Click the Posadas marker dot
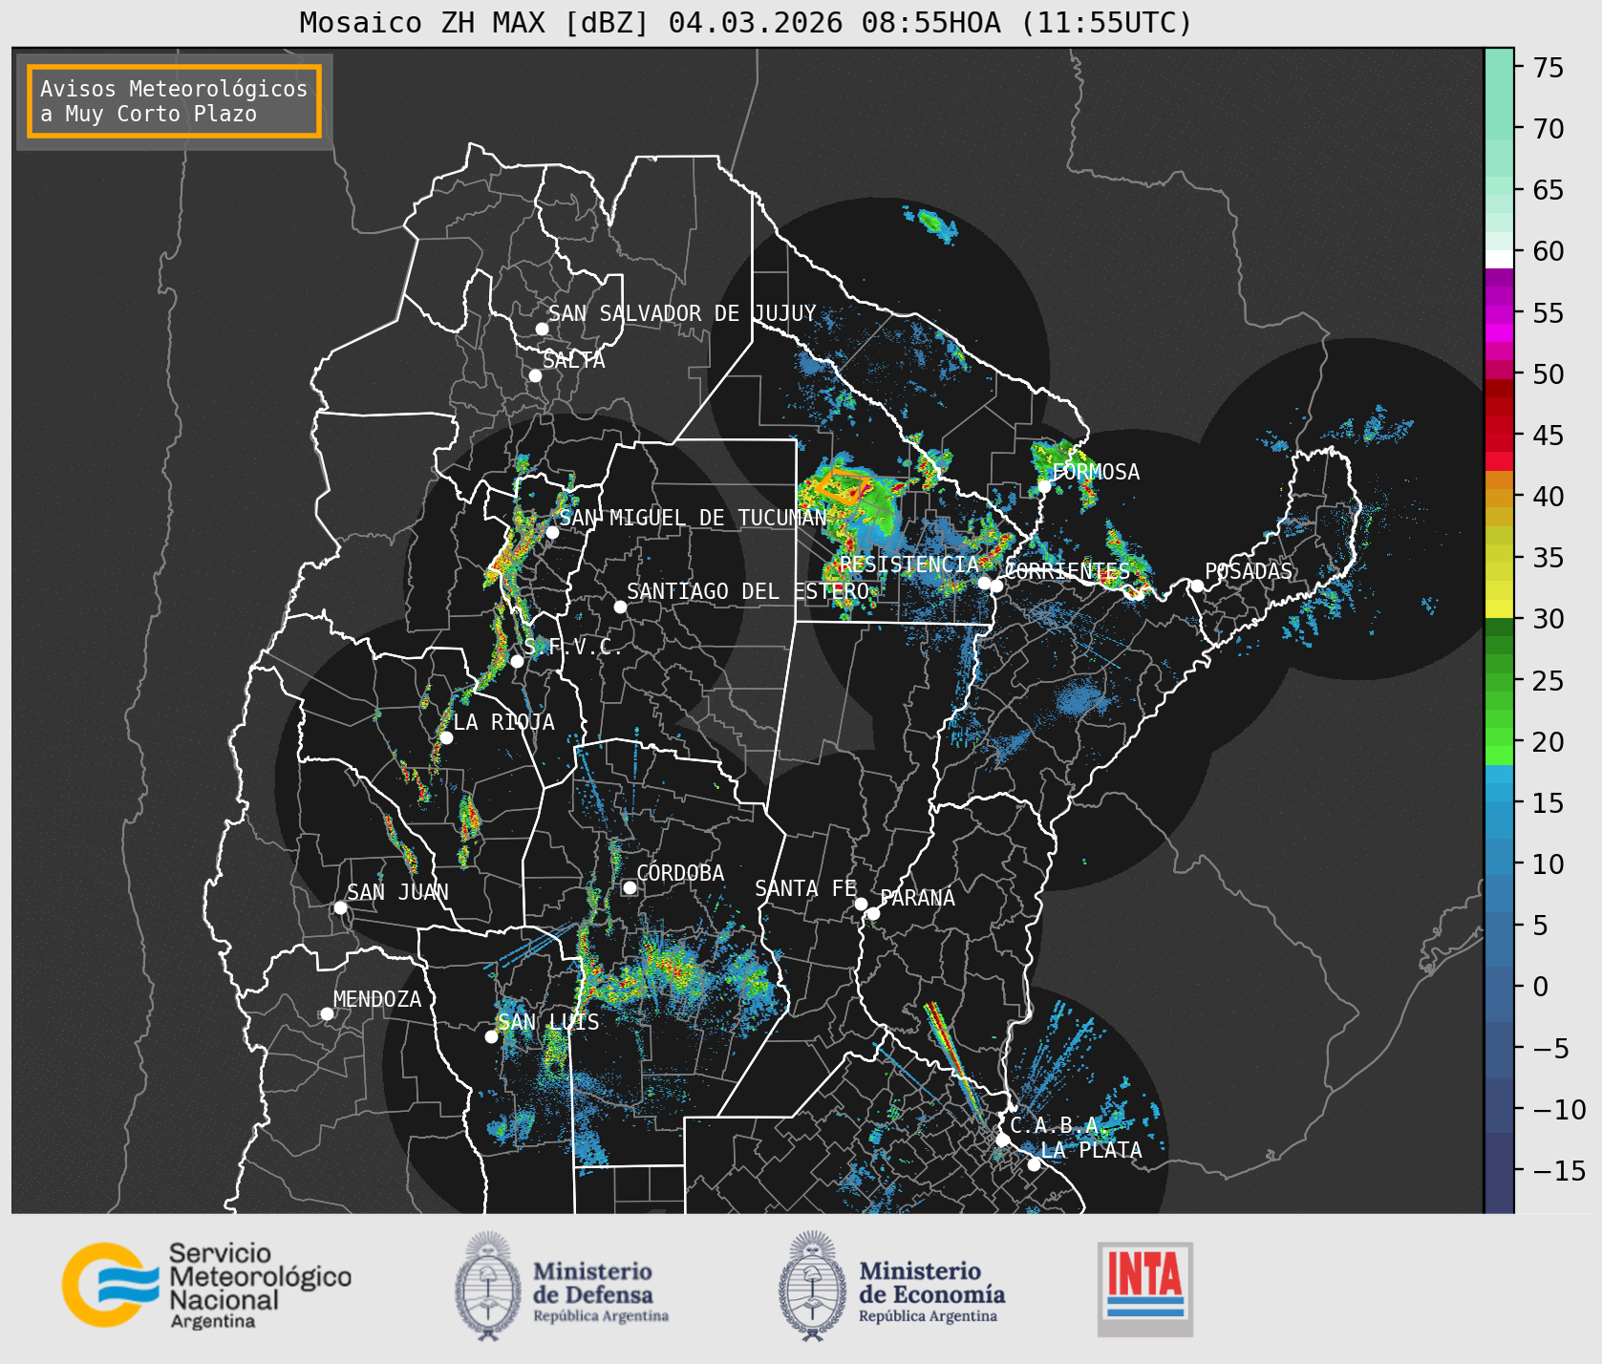 (x=1197, y=586)
